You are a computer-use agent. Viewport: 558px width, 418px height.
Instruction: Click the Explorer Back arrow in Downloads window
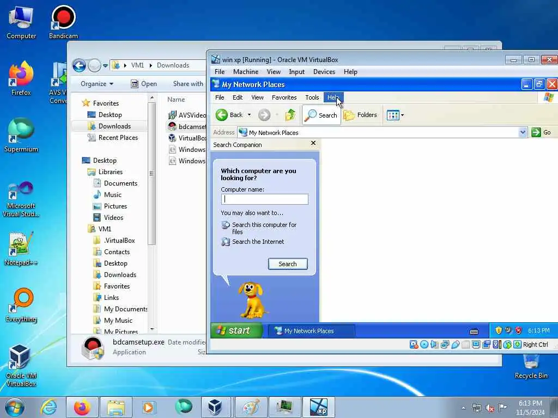click(x=79, y=65)
